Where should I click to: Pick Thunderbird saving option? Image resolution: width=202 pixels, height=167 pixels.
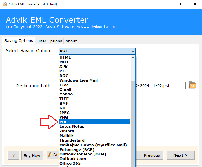(x=94, y=140)
